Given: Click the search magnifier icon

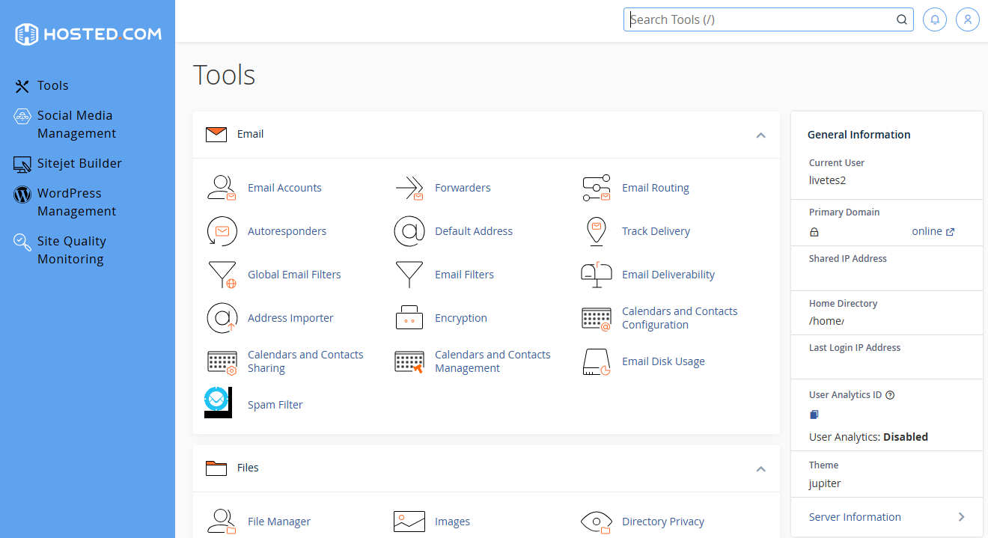Looking at the screenshot, I should pos(902,20).
